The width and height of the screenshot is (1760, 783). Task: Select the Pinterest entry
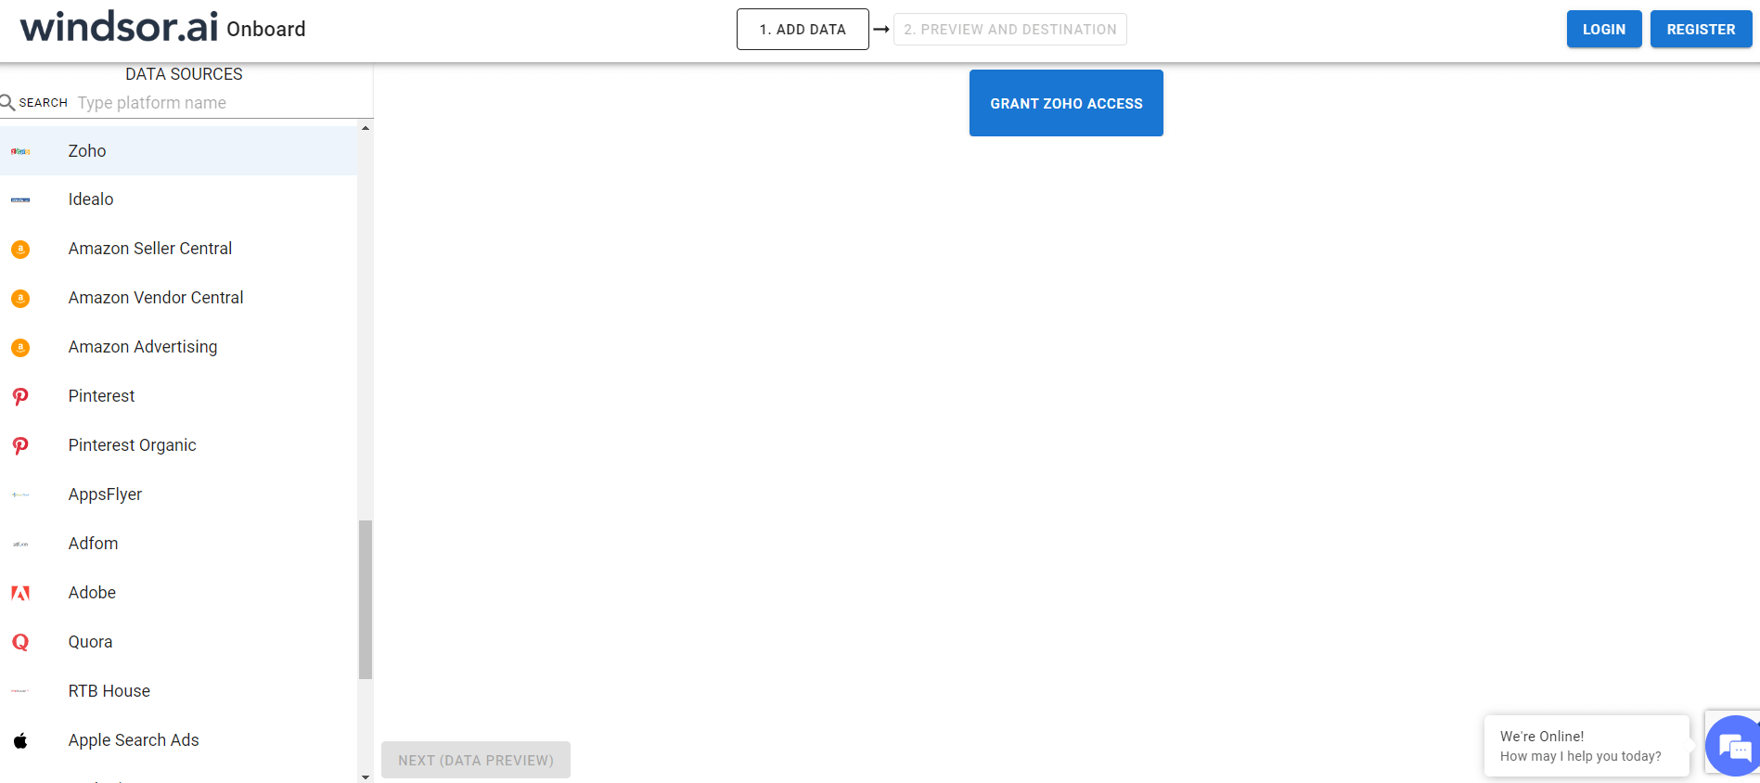[178, 396]
